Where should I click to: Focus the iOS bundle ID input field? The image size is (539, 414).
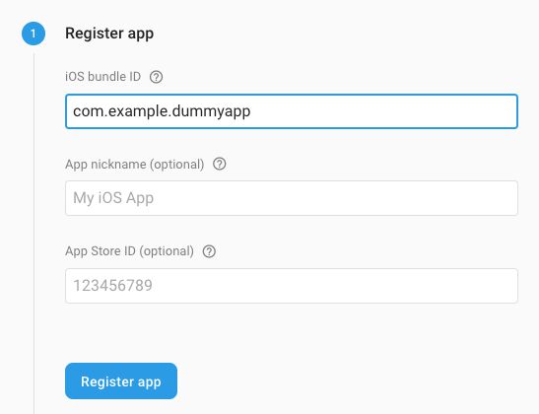[x=292, y=111]
